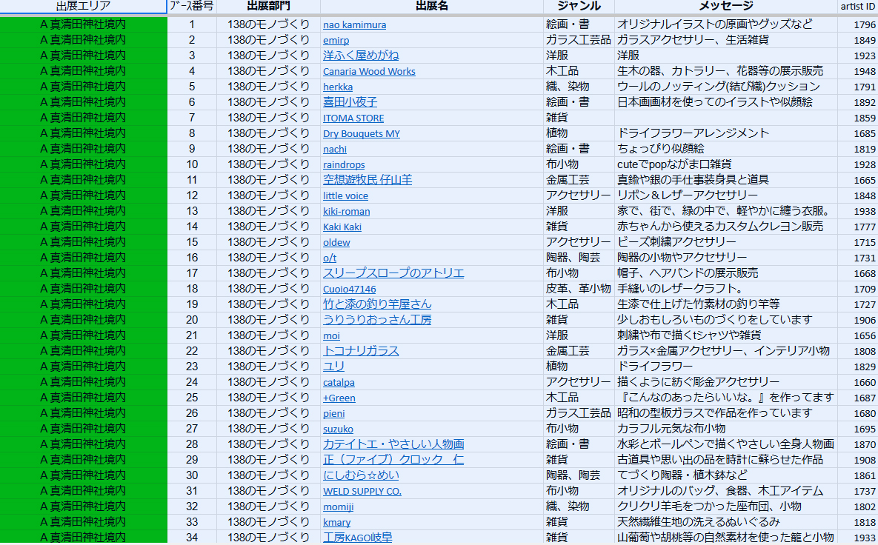Select the リボン&レザーアクセサリー cell

coord(725,195)
